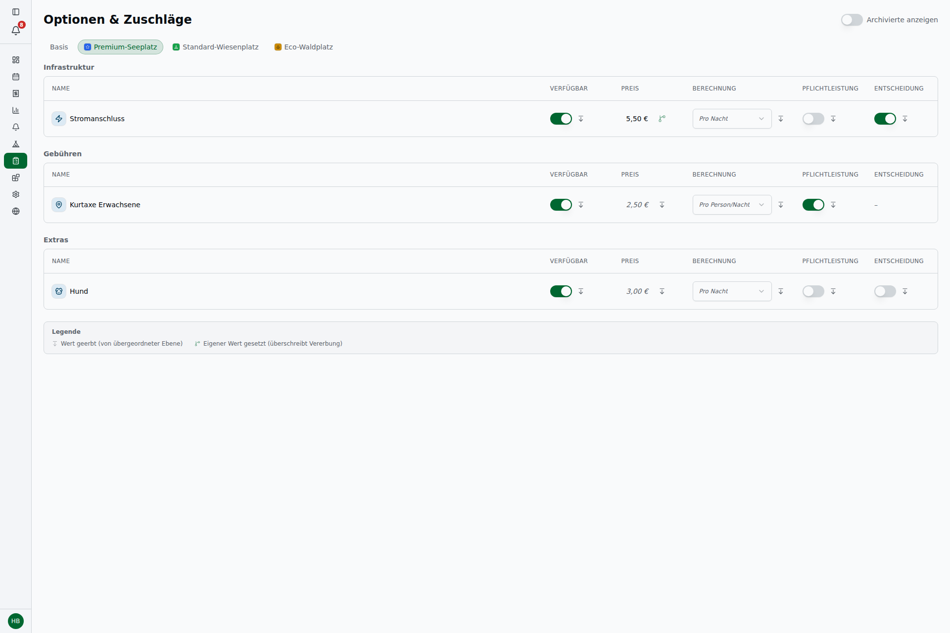This screenshot has width=950, height=633.
Task: Open the blocks add-on icon in sidebar
Action: click(x=16, y=178)
